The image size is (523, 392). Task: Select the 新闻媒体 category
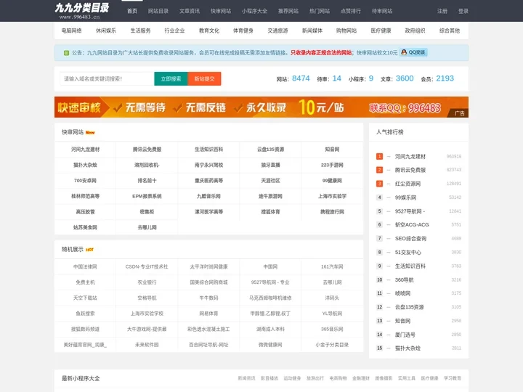pos(312,30)
